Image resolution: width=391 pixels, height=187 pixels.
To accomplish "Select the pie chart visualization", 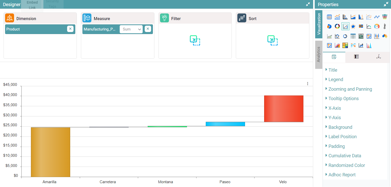I will point(329,26).
